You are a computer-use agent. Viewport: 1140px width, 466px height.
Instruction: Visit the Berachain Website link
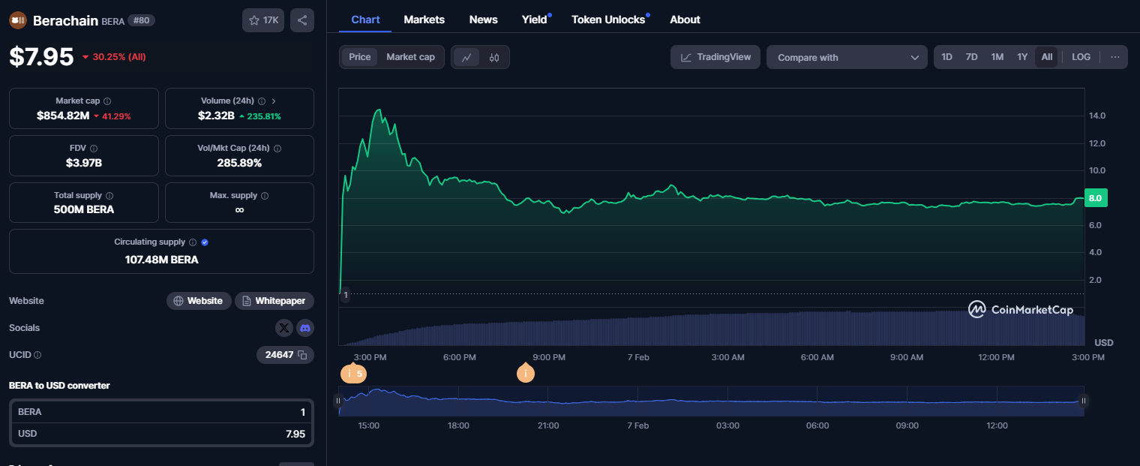coord(199,301)
